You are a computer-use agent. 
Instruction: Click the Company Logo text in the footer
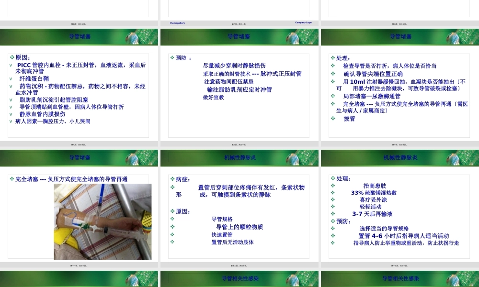(x=303, y=22)
